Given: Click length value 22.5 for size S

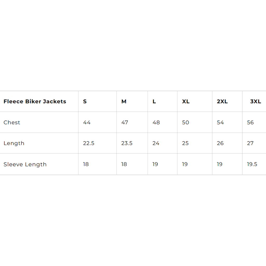Looking at the screenshot, I should 89,143.
